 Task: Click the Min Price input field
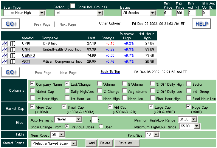pyautogui.click(x=167, y=13)
